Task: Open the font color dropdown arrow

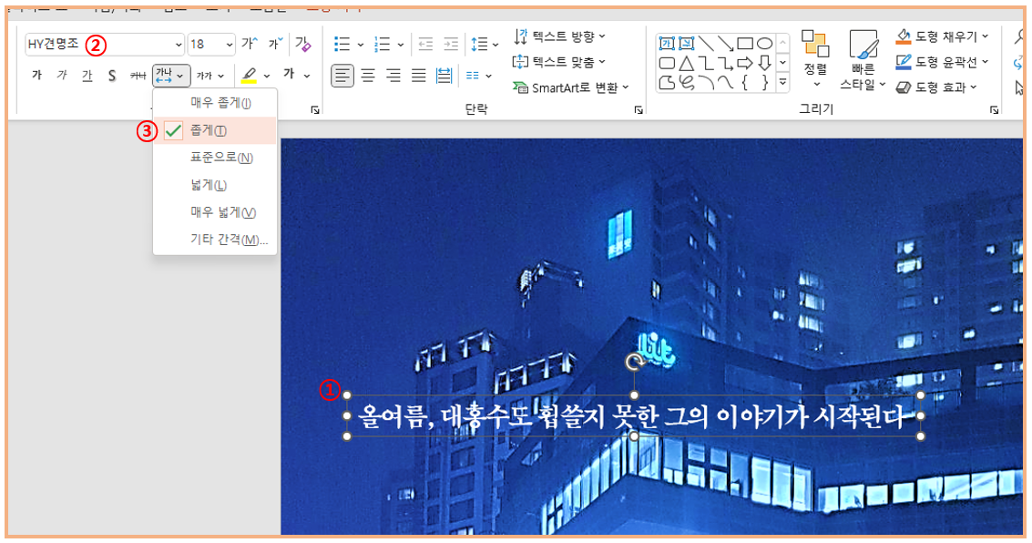Action: (x=307, y=76)
